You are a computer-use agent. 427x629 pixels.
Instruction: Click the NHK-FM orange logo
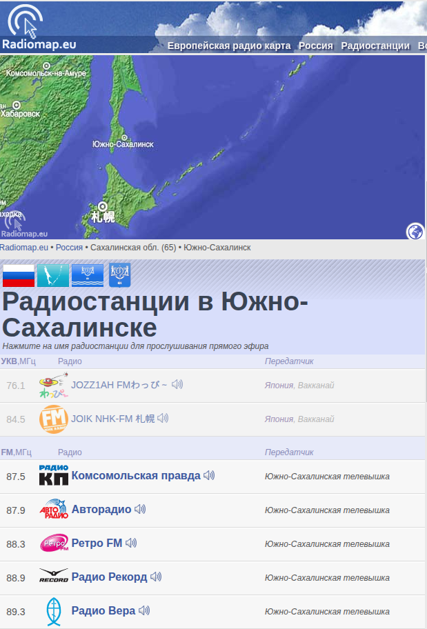[x=53, y=419]
